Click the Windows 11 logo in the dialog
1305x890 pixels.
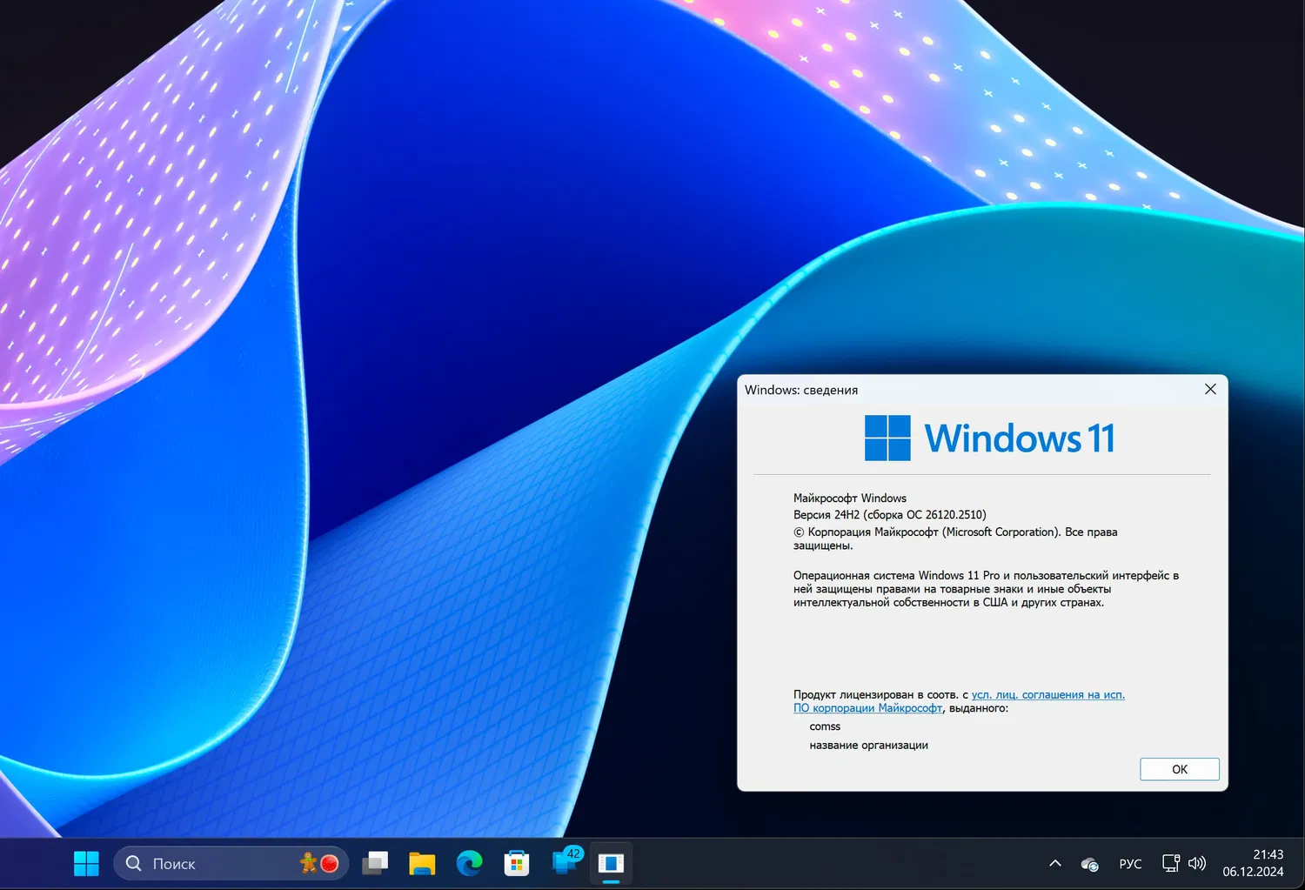click(x=989, y=438)
